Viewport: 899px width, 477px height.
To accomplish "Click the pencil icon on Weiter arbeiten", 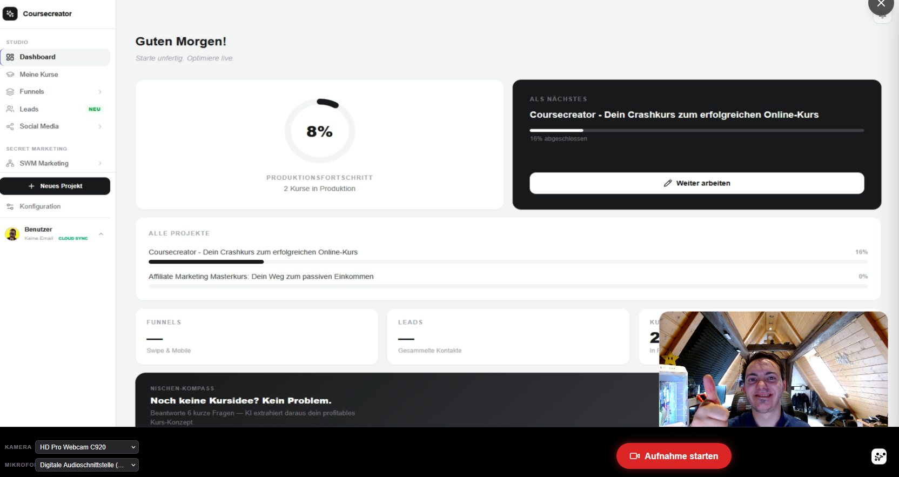I will [668, 183].
